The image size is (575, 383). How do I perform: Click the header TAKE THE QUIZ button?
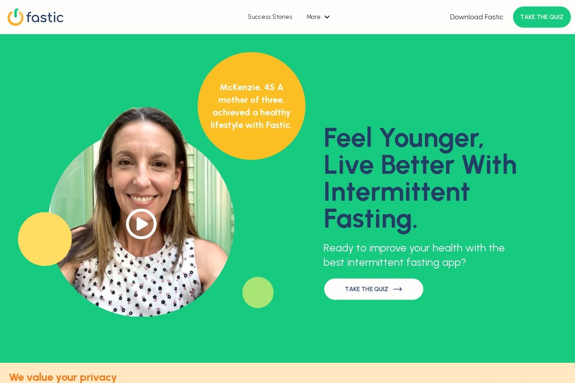point(542,17)
